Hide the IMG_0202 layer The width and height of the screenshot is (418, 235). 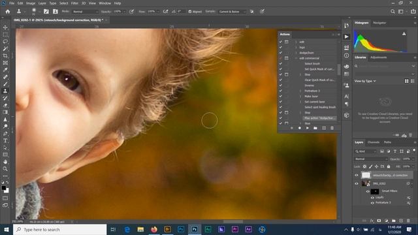(x=357, y=183)
